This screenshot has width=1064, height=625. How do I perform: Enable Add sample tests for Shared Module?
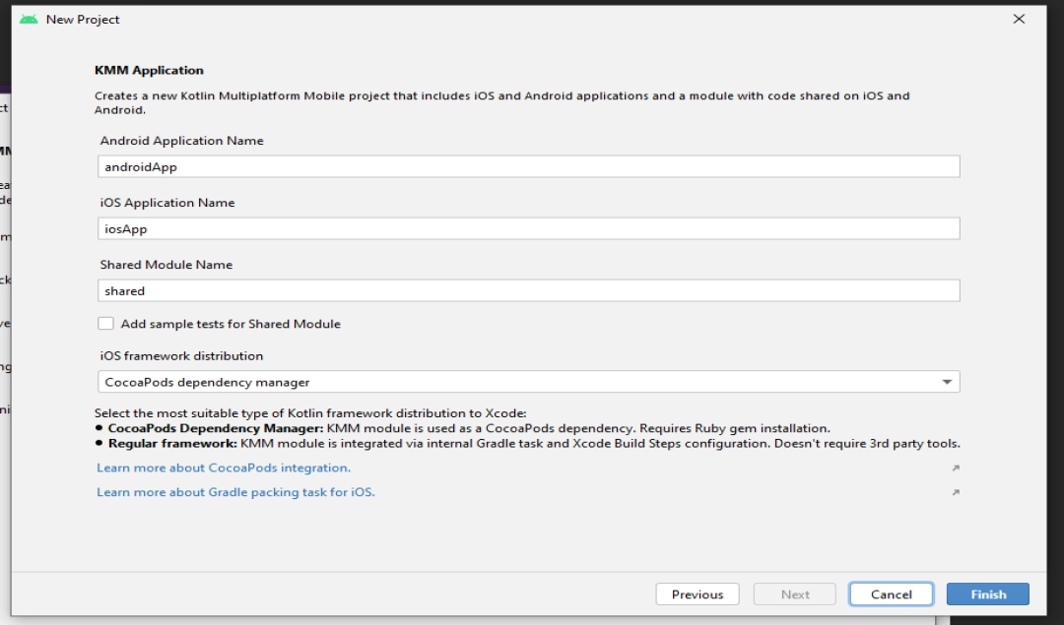(x=105, y=324)
